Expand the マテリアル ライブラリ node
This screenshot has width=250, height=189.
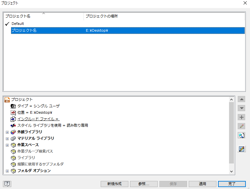click(7, 139)
